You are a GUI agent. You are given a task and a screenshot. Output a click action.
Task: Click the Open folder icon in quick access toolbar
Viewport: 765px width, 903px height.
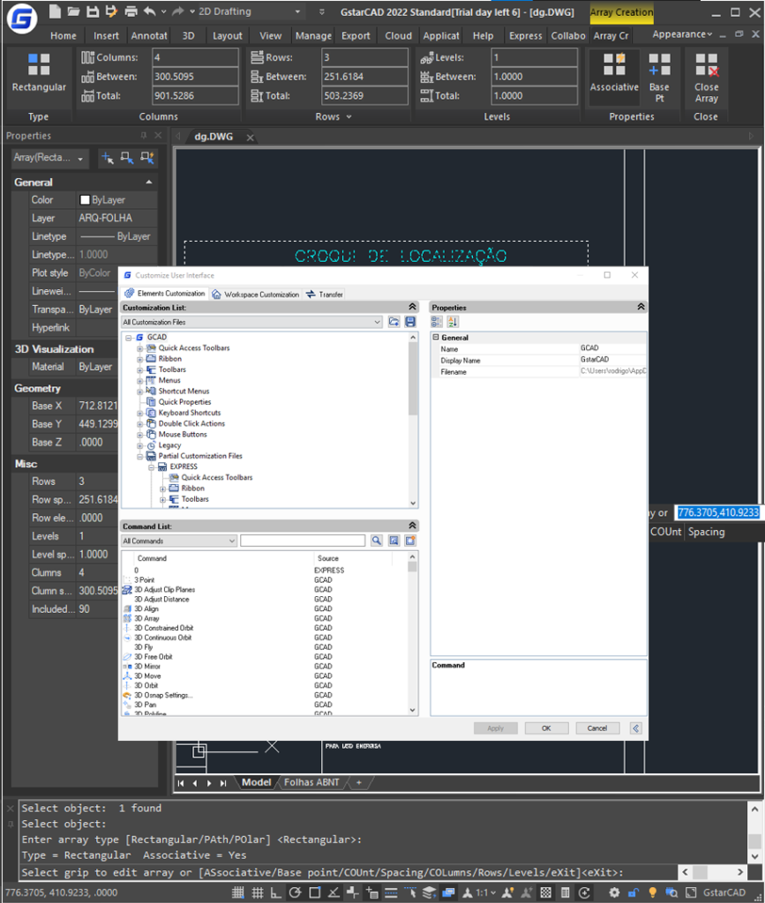point(73,11)
